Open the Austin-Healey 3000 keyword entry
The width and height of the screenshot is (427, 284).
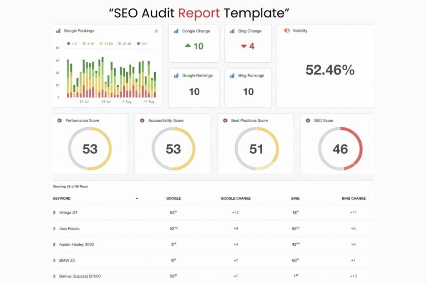77,244
